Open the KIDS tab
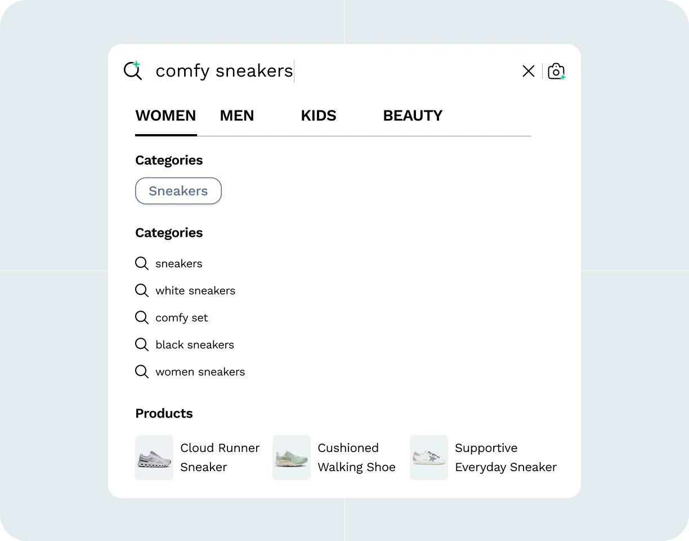The height and width of the screenshot is (541, 689). click(x=318, y=116)
